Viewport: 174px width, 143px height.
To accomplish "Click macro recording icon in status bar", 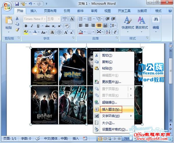I will click(x=85, y=138).
